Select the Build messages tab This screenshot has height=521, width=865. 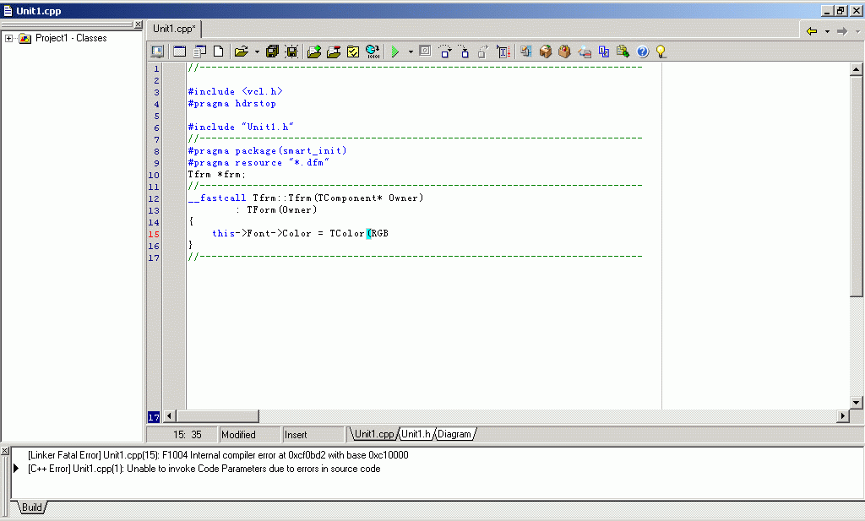(x=32, y=507)
